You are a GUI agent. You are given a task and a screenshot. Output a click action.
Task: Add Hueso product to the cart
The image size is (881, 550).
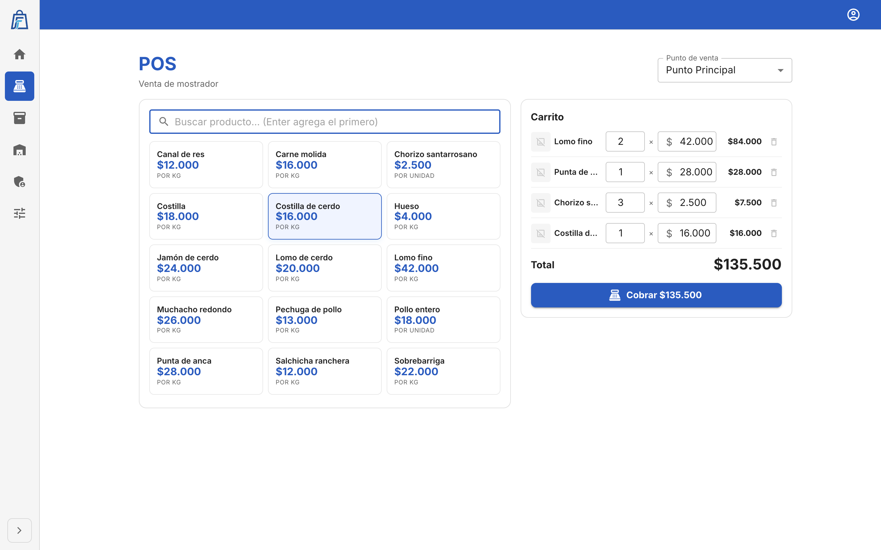[x=444, y=216]
